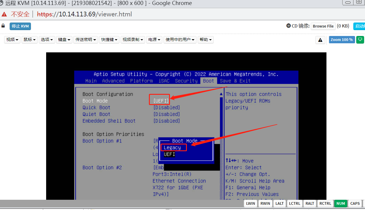This screenshot has height=210, width=365.
Task: Toggle the NUM lock indicator
Action: (x=340, y=203)
